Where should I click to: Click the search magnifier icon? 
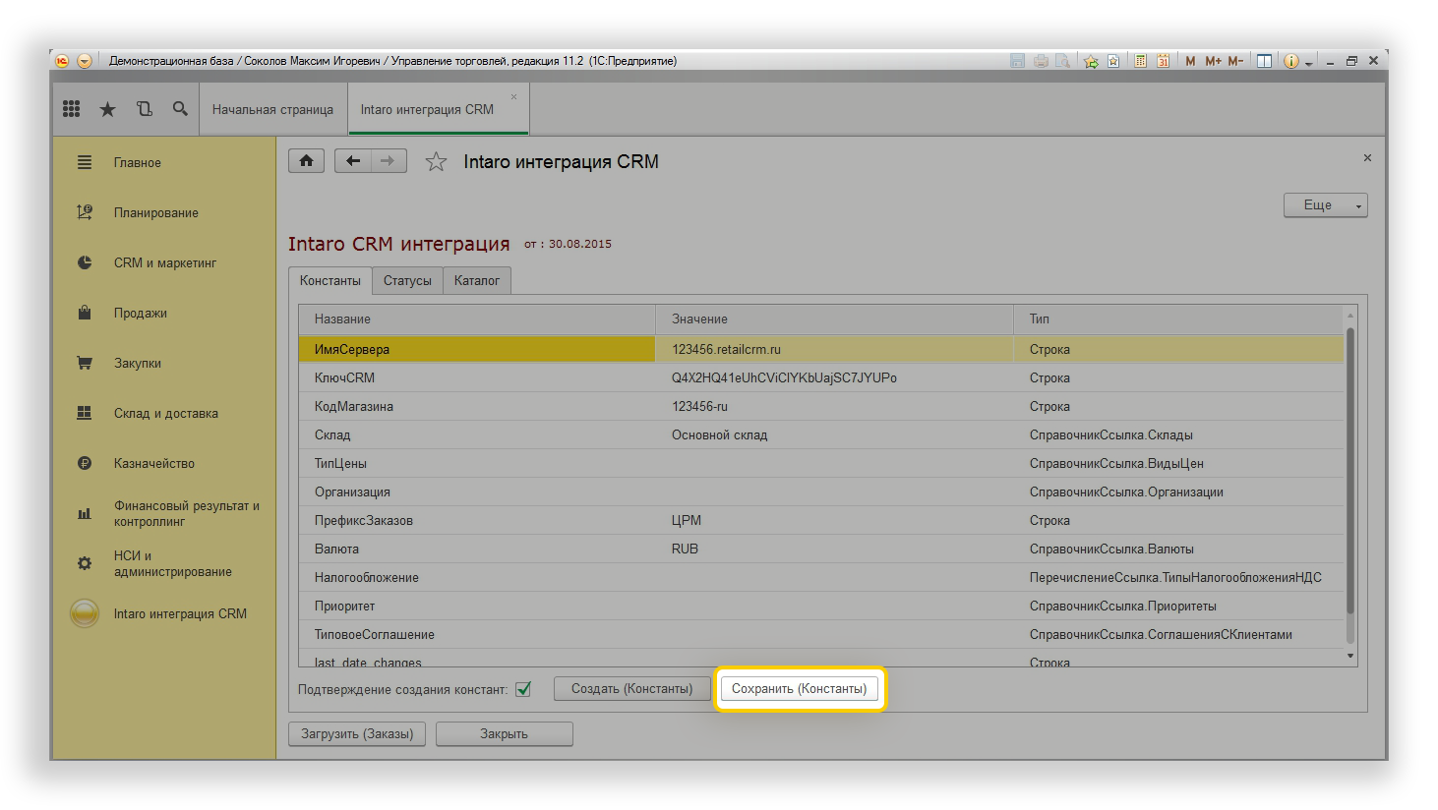coord(180,109)
